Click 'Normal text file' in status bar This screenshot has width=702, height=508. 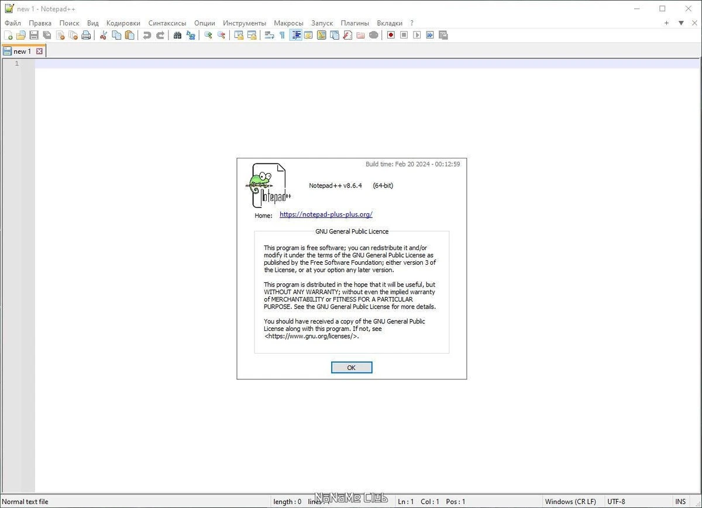(x=25, y=502)
